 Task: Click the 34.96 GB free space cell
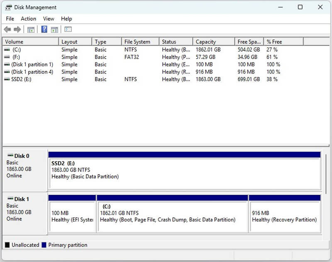[x=247, y=57]
